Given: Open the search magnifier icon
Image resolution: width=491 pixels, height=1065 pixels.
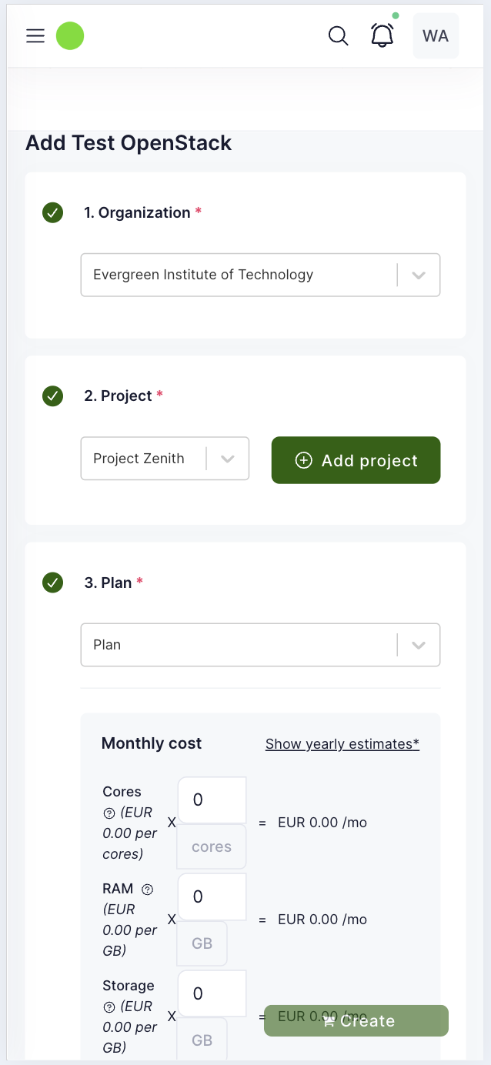Looking at the screenshot, I should [338, 36].
